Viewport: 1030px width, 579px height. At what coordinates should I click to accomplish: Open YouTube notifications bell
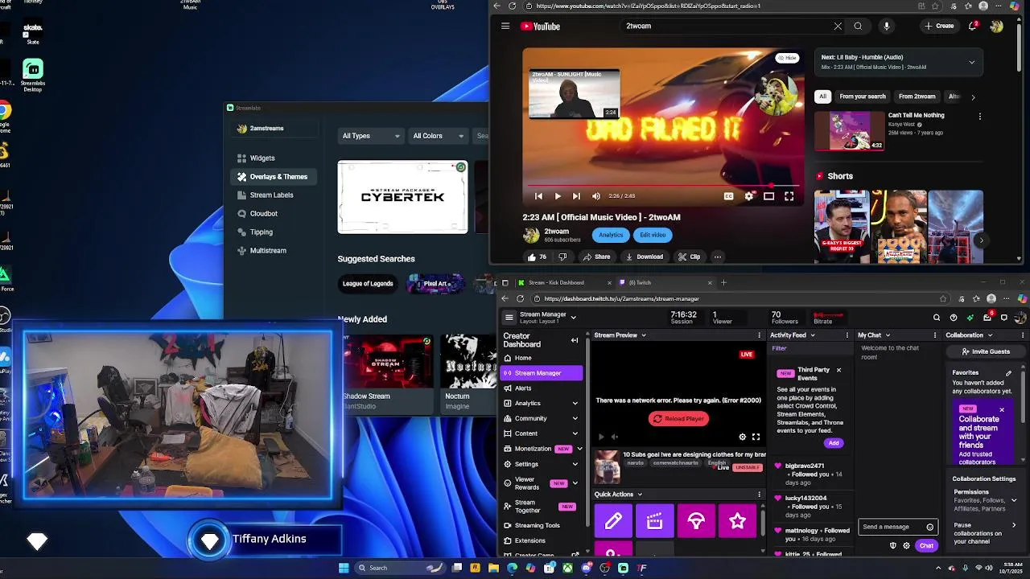coord(973,26)
